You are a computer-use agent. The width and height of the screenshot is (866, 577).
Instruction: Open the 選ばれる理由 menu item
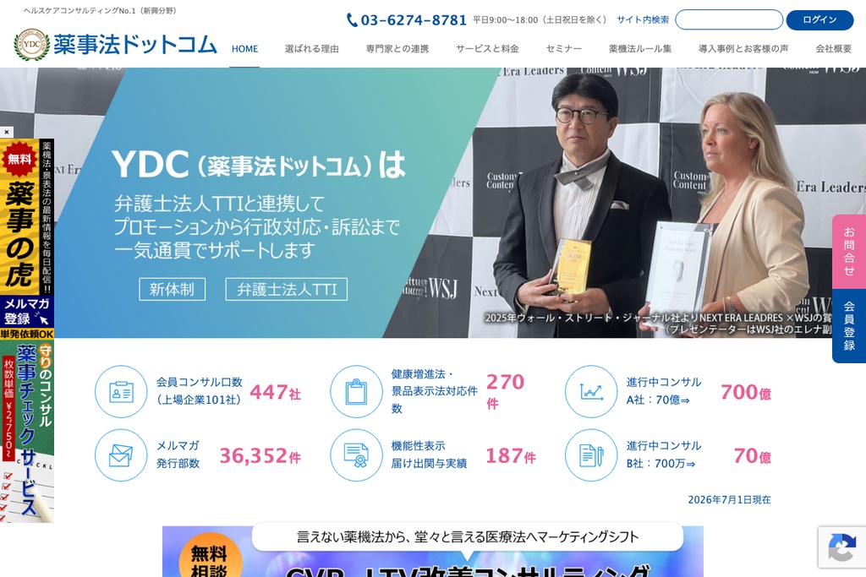click(x=311, y=48)
